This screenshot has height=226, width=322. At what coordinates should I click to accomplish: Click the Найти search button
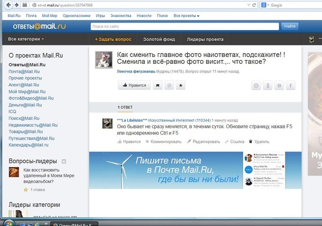(290, 26)
